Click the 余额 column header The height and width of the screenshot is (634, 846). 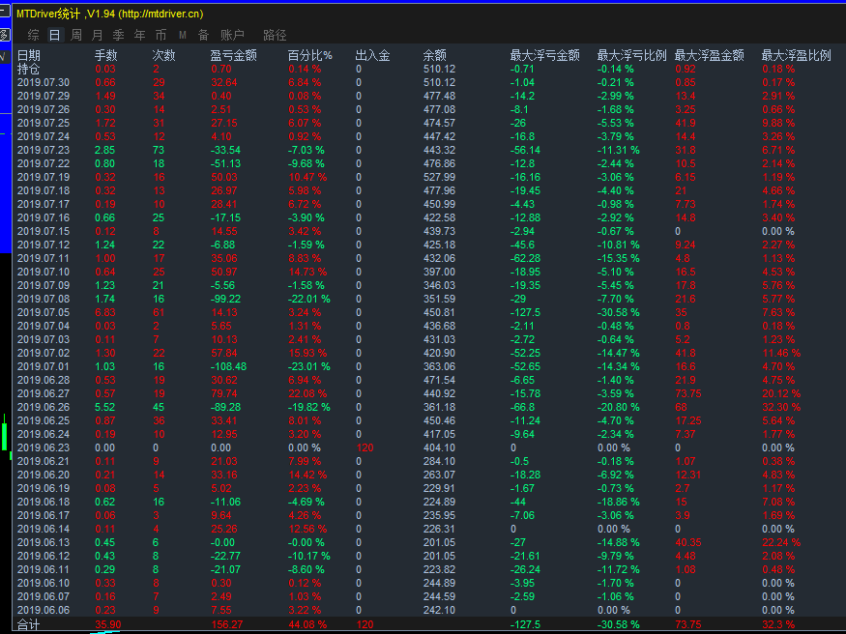435,55
